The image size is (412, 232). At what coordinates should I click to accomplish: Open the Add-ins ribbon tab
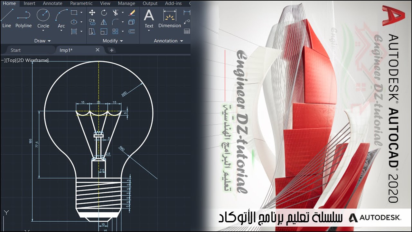tap(173, 4)
